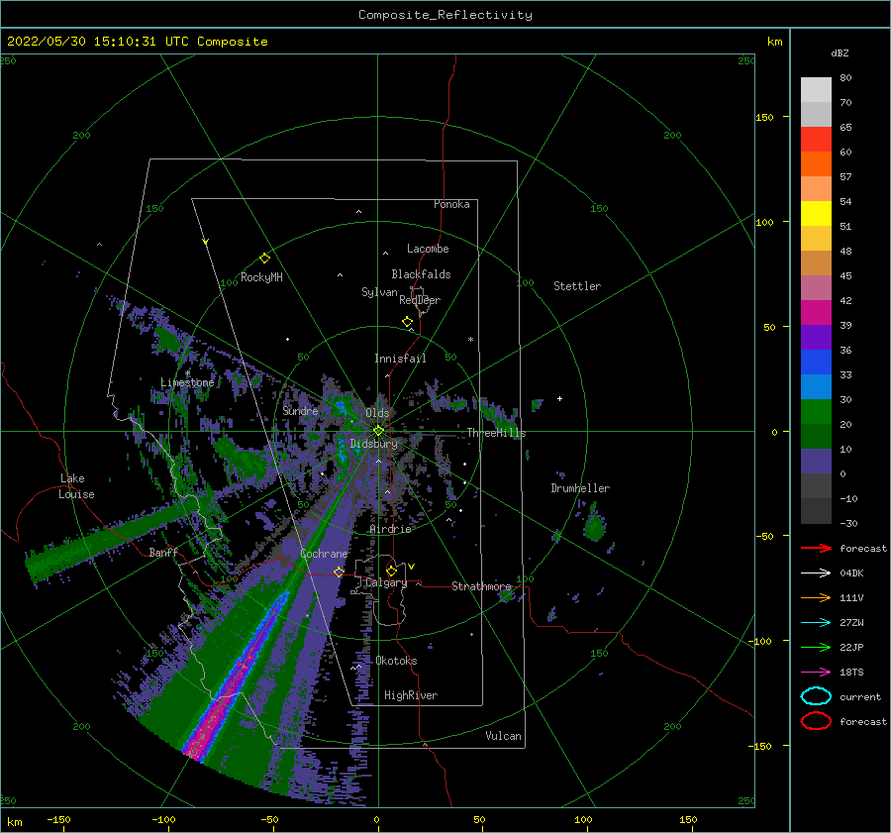Screen dimensions: 891x833
Task: Click the Sundre label
Action: 301,410
